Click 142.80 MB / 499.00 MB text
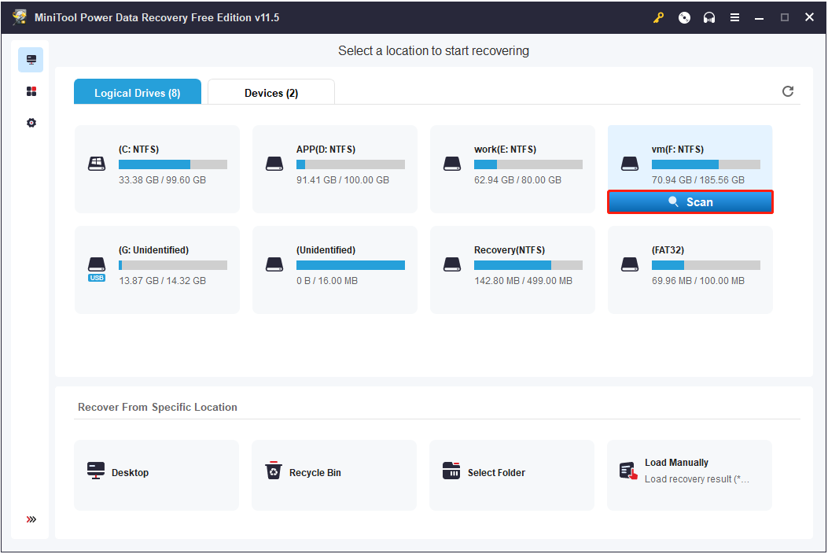The image size is (828, 554). click(x=524, y=281)
